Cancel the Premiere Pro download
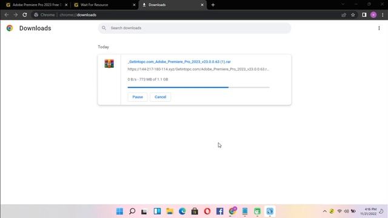 tap(160, 97)
